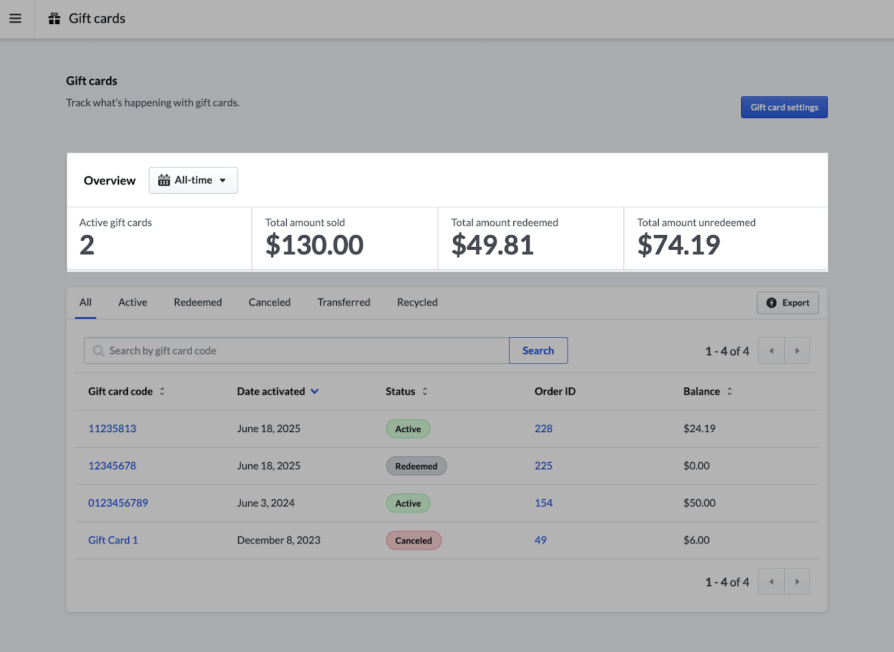The image size is (894, 652).
Task: Open order ID 154
Action: click(x=543, y=503)
